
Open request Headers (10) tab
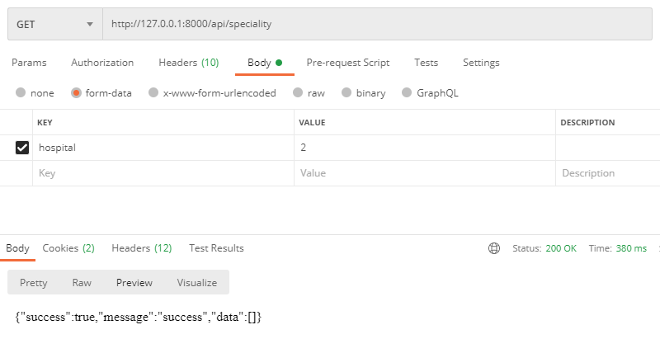pos(189,63)
